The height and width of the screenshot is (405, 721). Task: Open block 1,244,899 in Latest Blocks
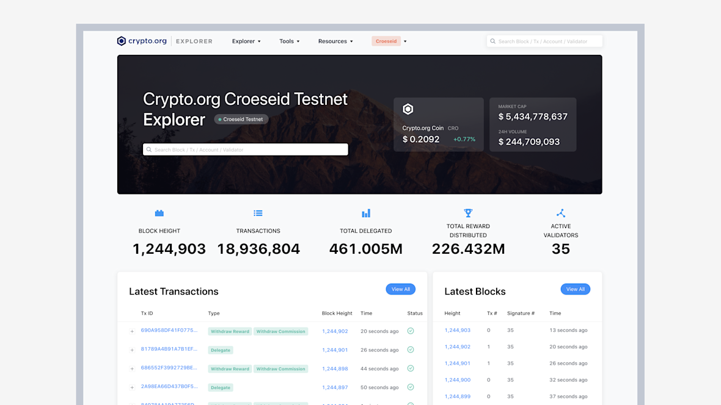pos(458,396)
